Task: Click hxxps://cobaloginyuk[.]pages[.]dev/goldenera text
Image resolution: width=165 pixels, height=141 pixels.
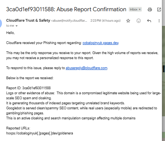Action: [40, 133]
